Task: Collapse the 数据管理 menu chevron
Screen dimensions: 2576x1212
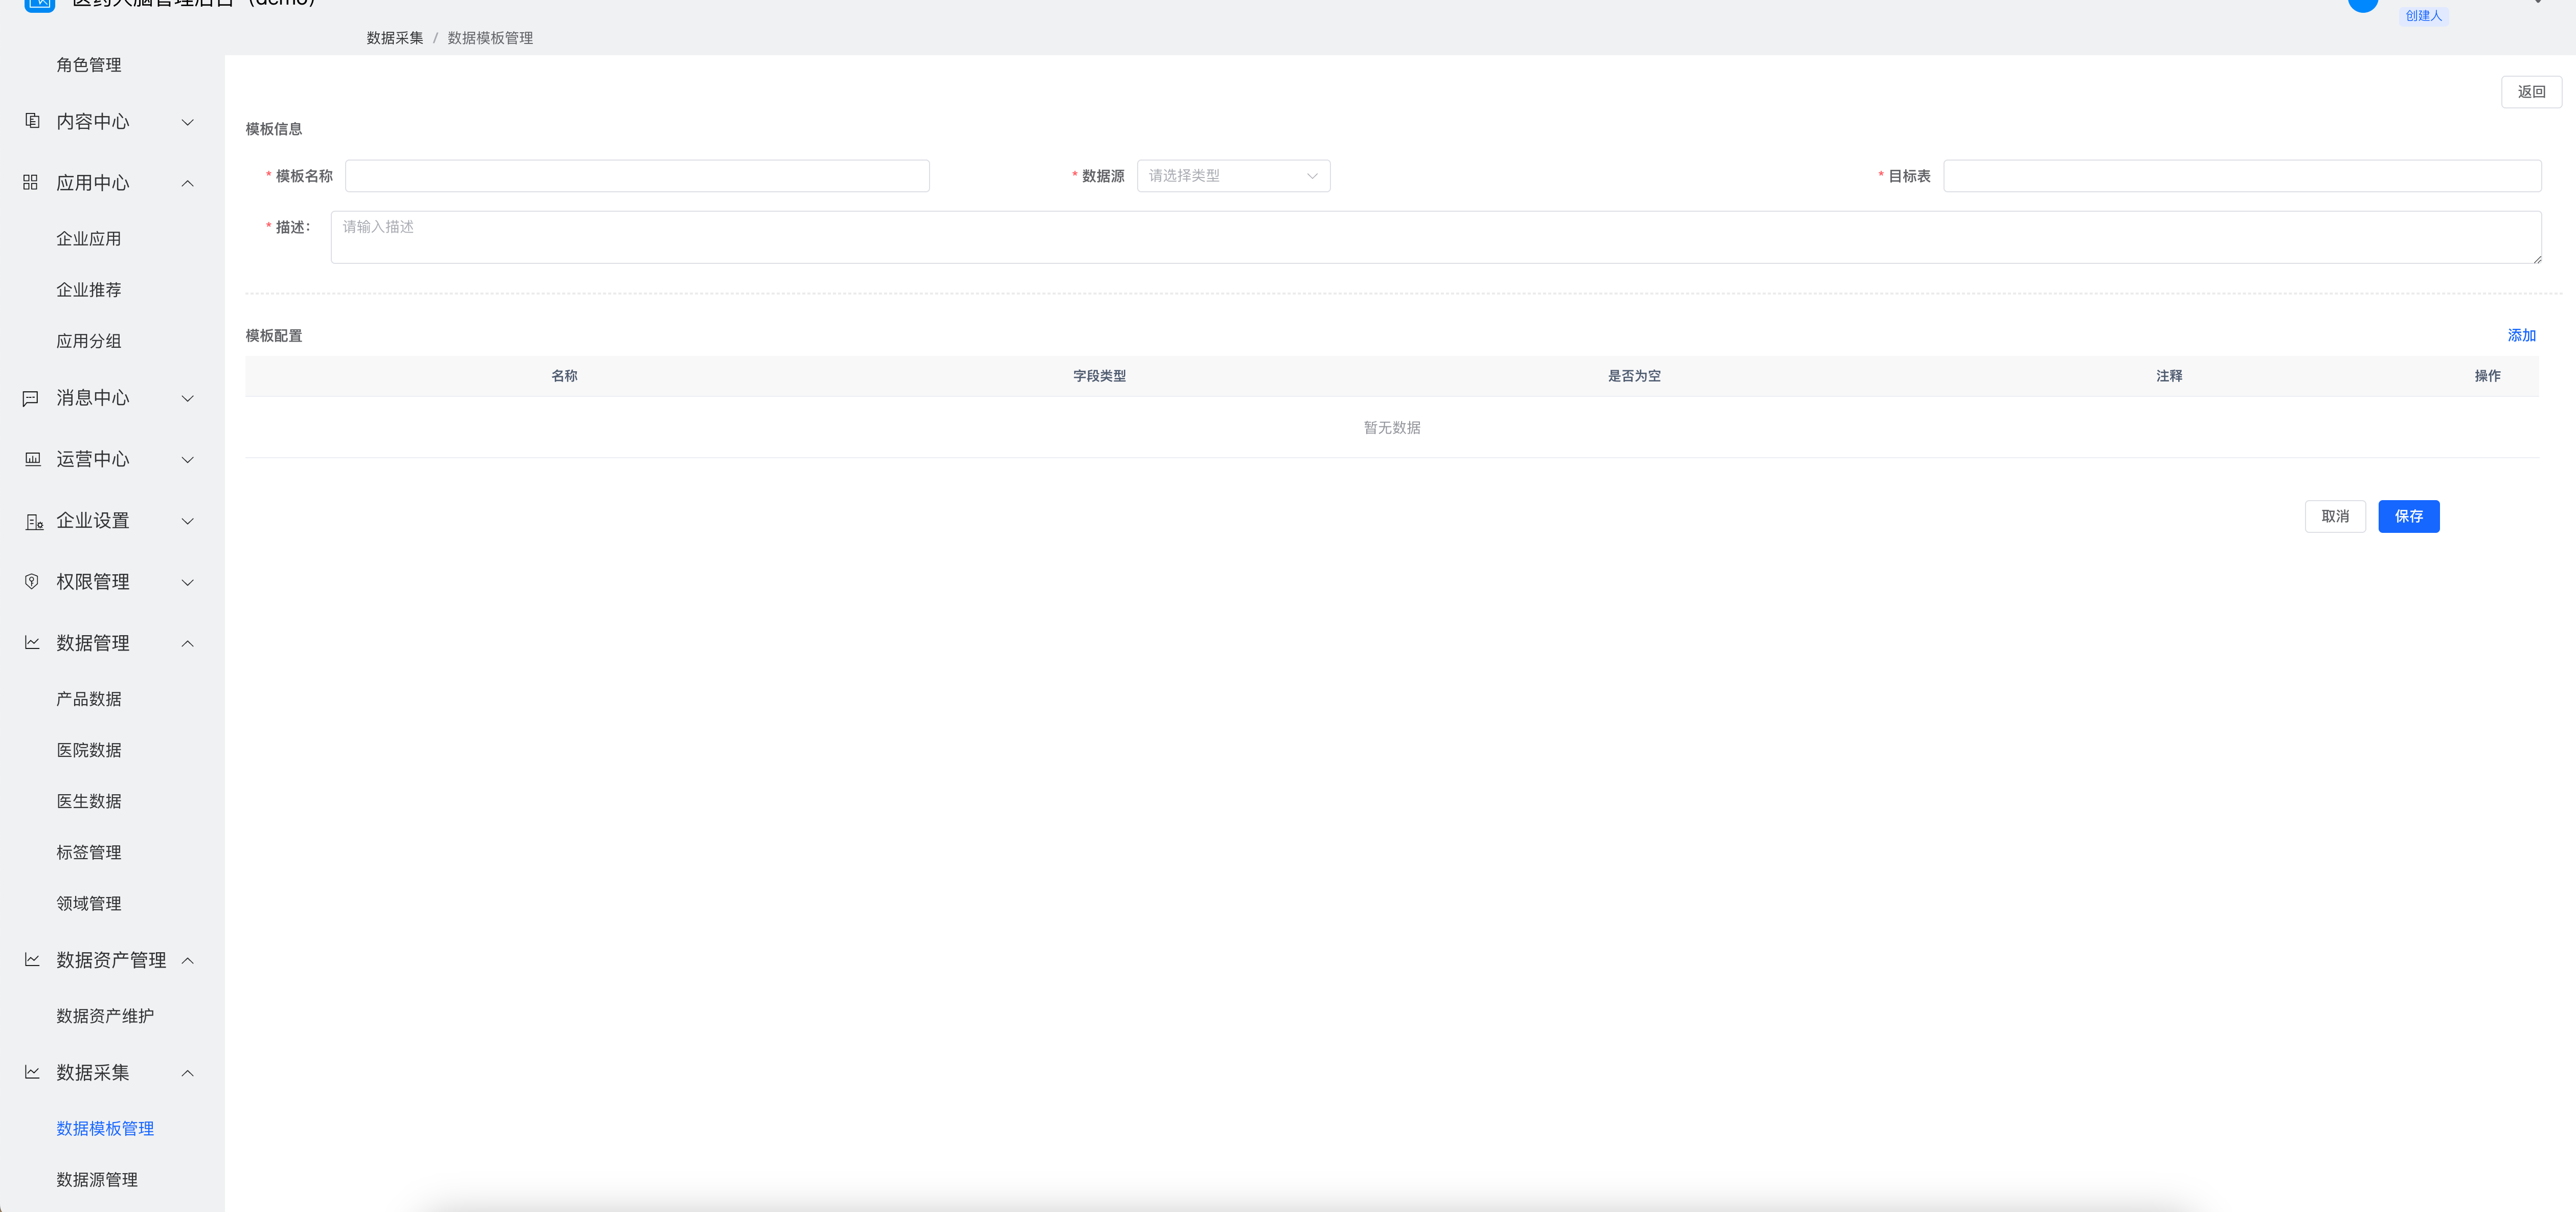Action: [187, 643]
